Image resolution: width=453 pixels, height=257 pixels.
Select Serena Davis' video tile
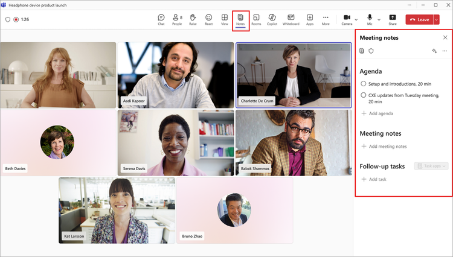tap(176, 143)
